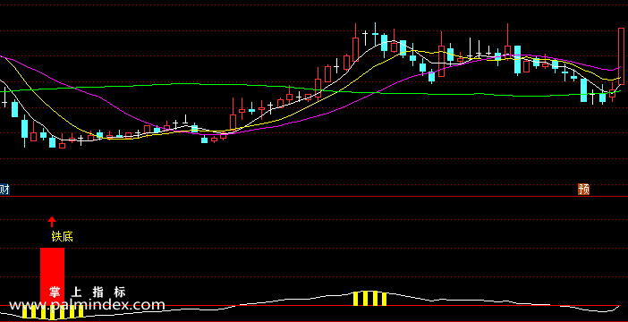Click the orange 预 forecast marker icon
Image resolution: width=628 pixels, height=322 pixels.
pos(583,189)
